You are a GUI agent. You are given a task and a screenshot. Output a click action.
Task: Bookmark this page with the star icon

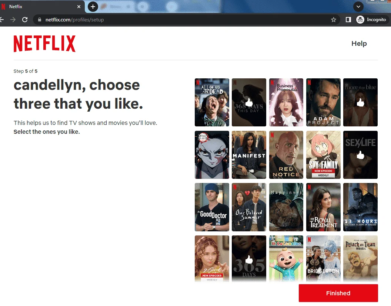tap(333, 20)
